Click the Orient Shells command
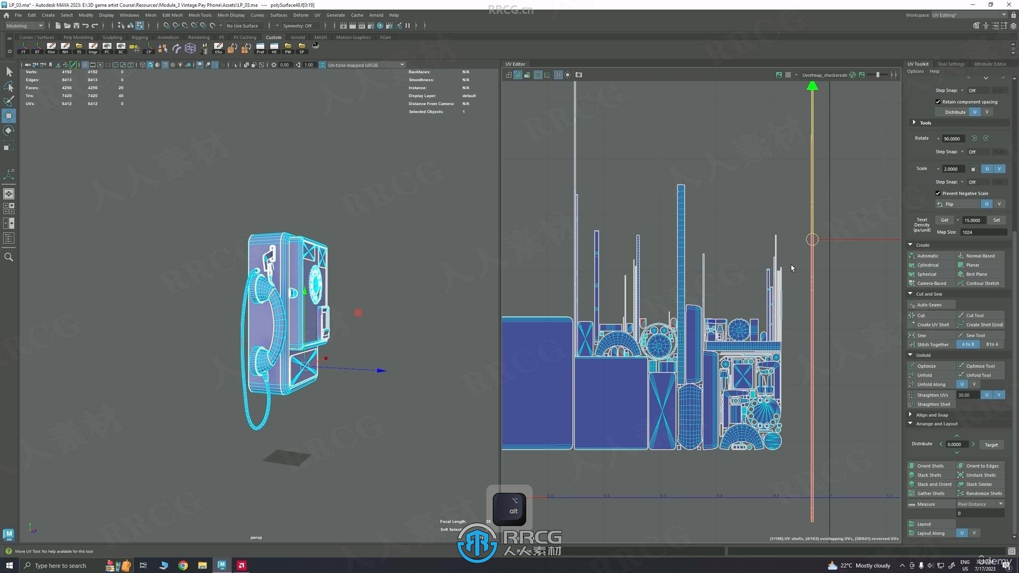1019x573 pixels. tap(931, 466)
